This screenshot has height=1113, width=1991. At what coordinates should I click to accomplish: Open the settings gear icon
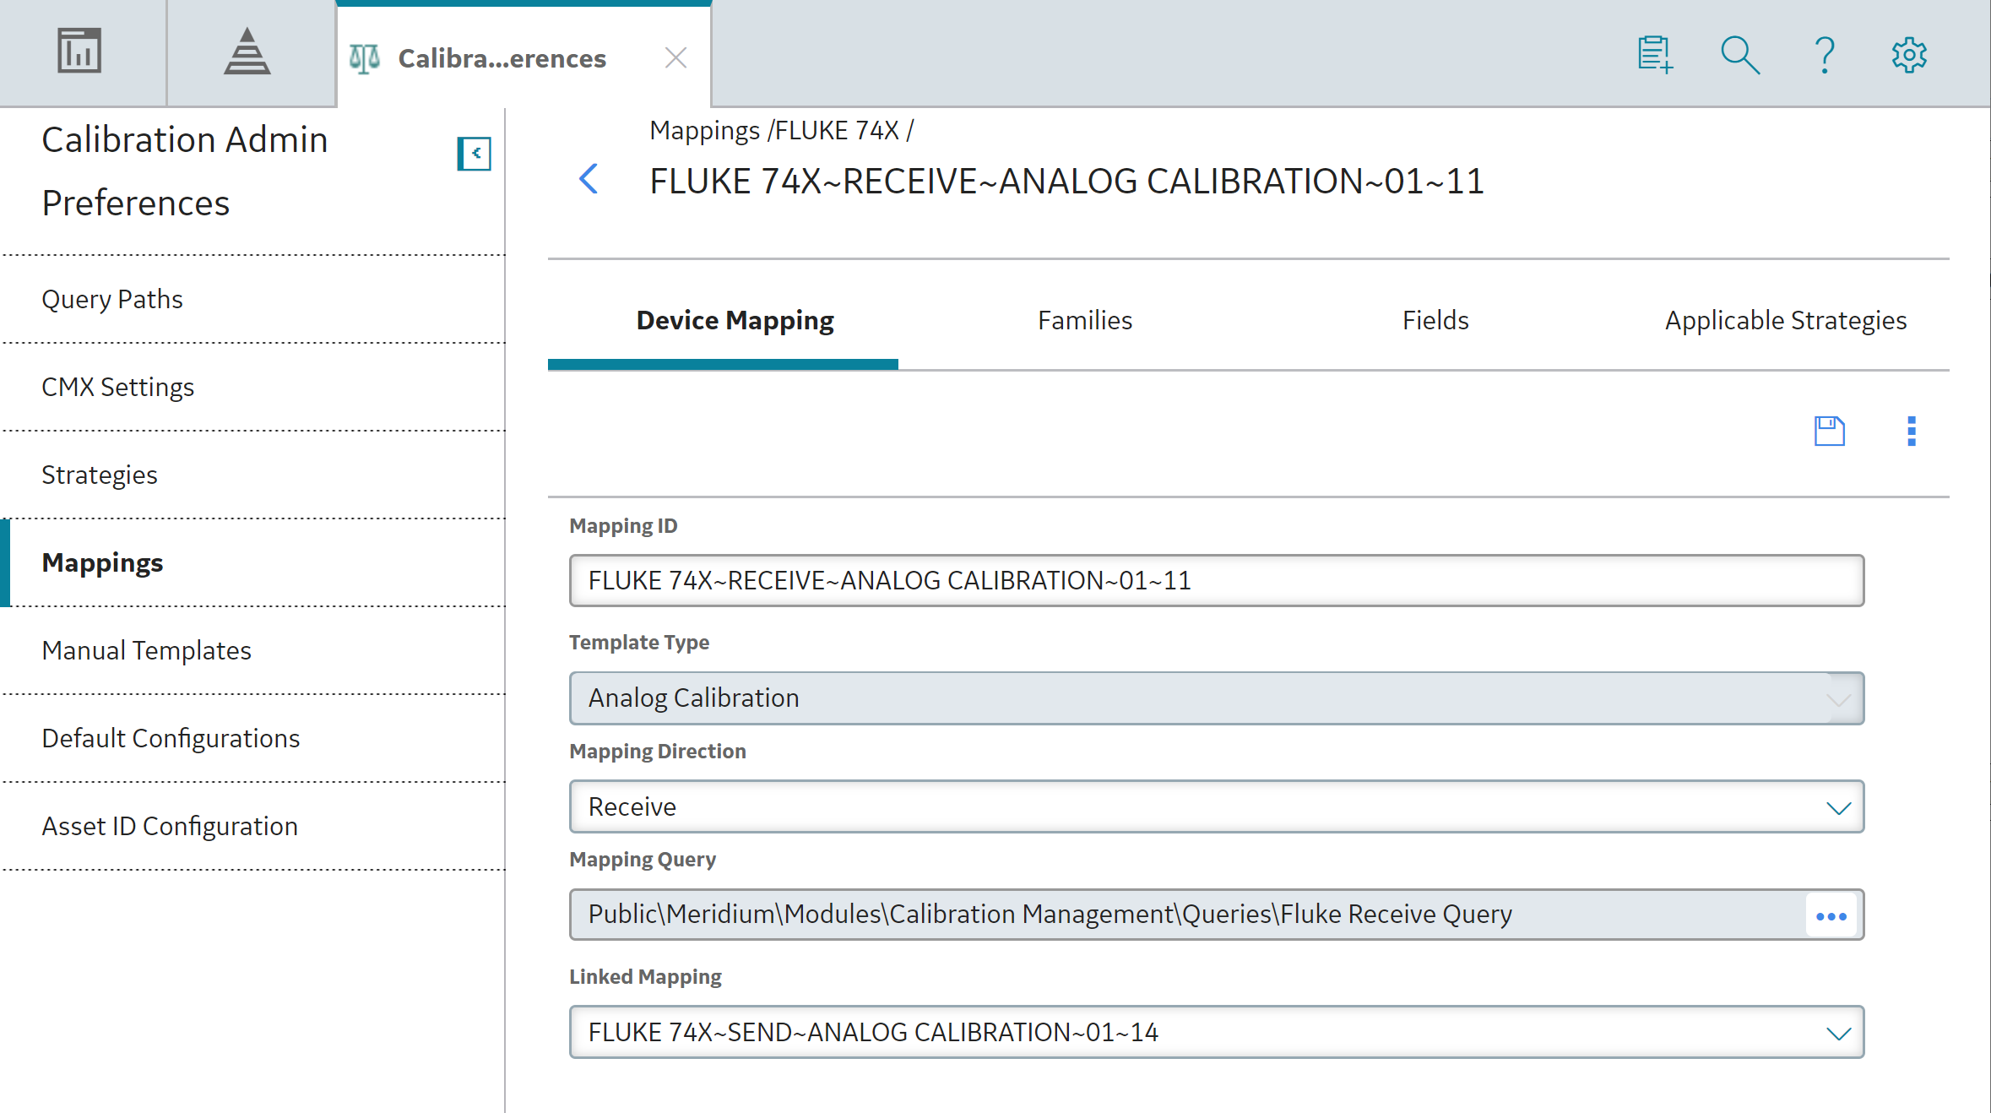(1909, 55)
